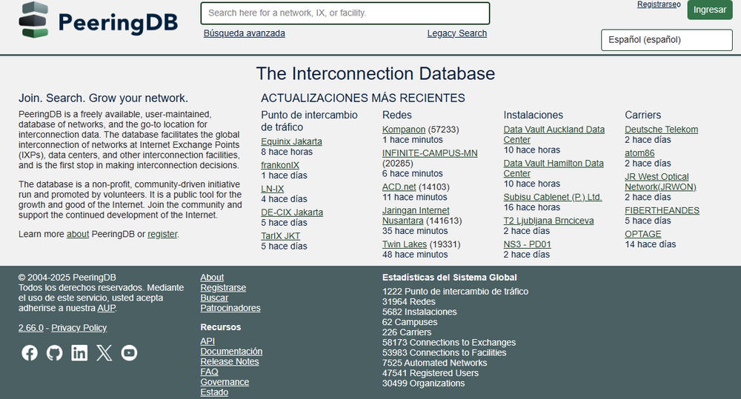The height and width of the screenshot is (399, 741).
Task: Open NS3 - PD01 facility
Action: [528, 244]
